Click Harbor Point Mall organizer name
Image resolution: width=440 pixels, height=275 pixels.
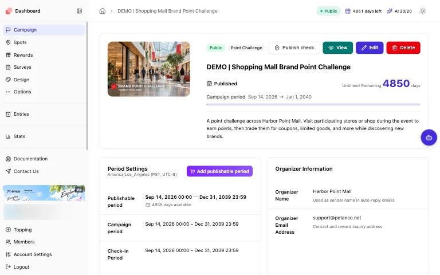[x=332, y=191]
